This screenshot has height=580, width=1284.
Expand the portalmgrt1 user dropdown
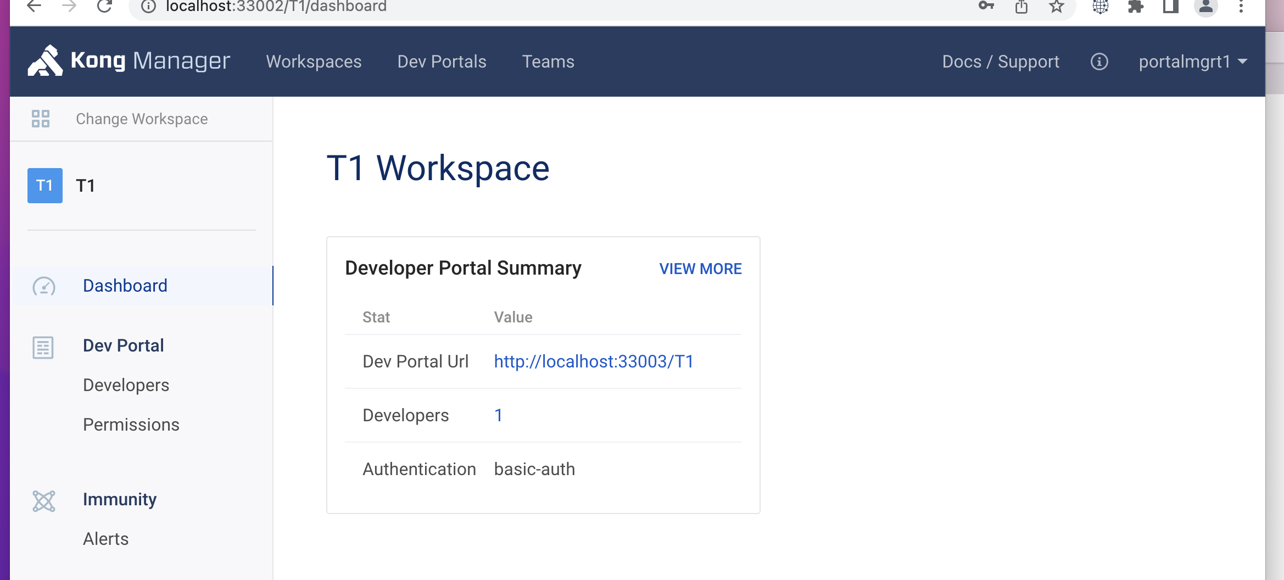click(1193, 62)
